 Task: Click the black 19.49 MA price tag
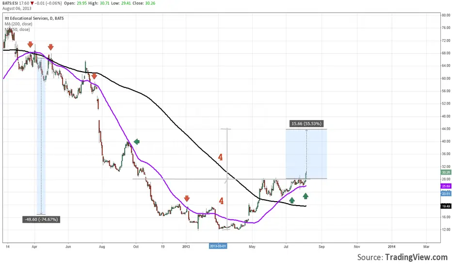(446, 206)
